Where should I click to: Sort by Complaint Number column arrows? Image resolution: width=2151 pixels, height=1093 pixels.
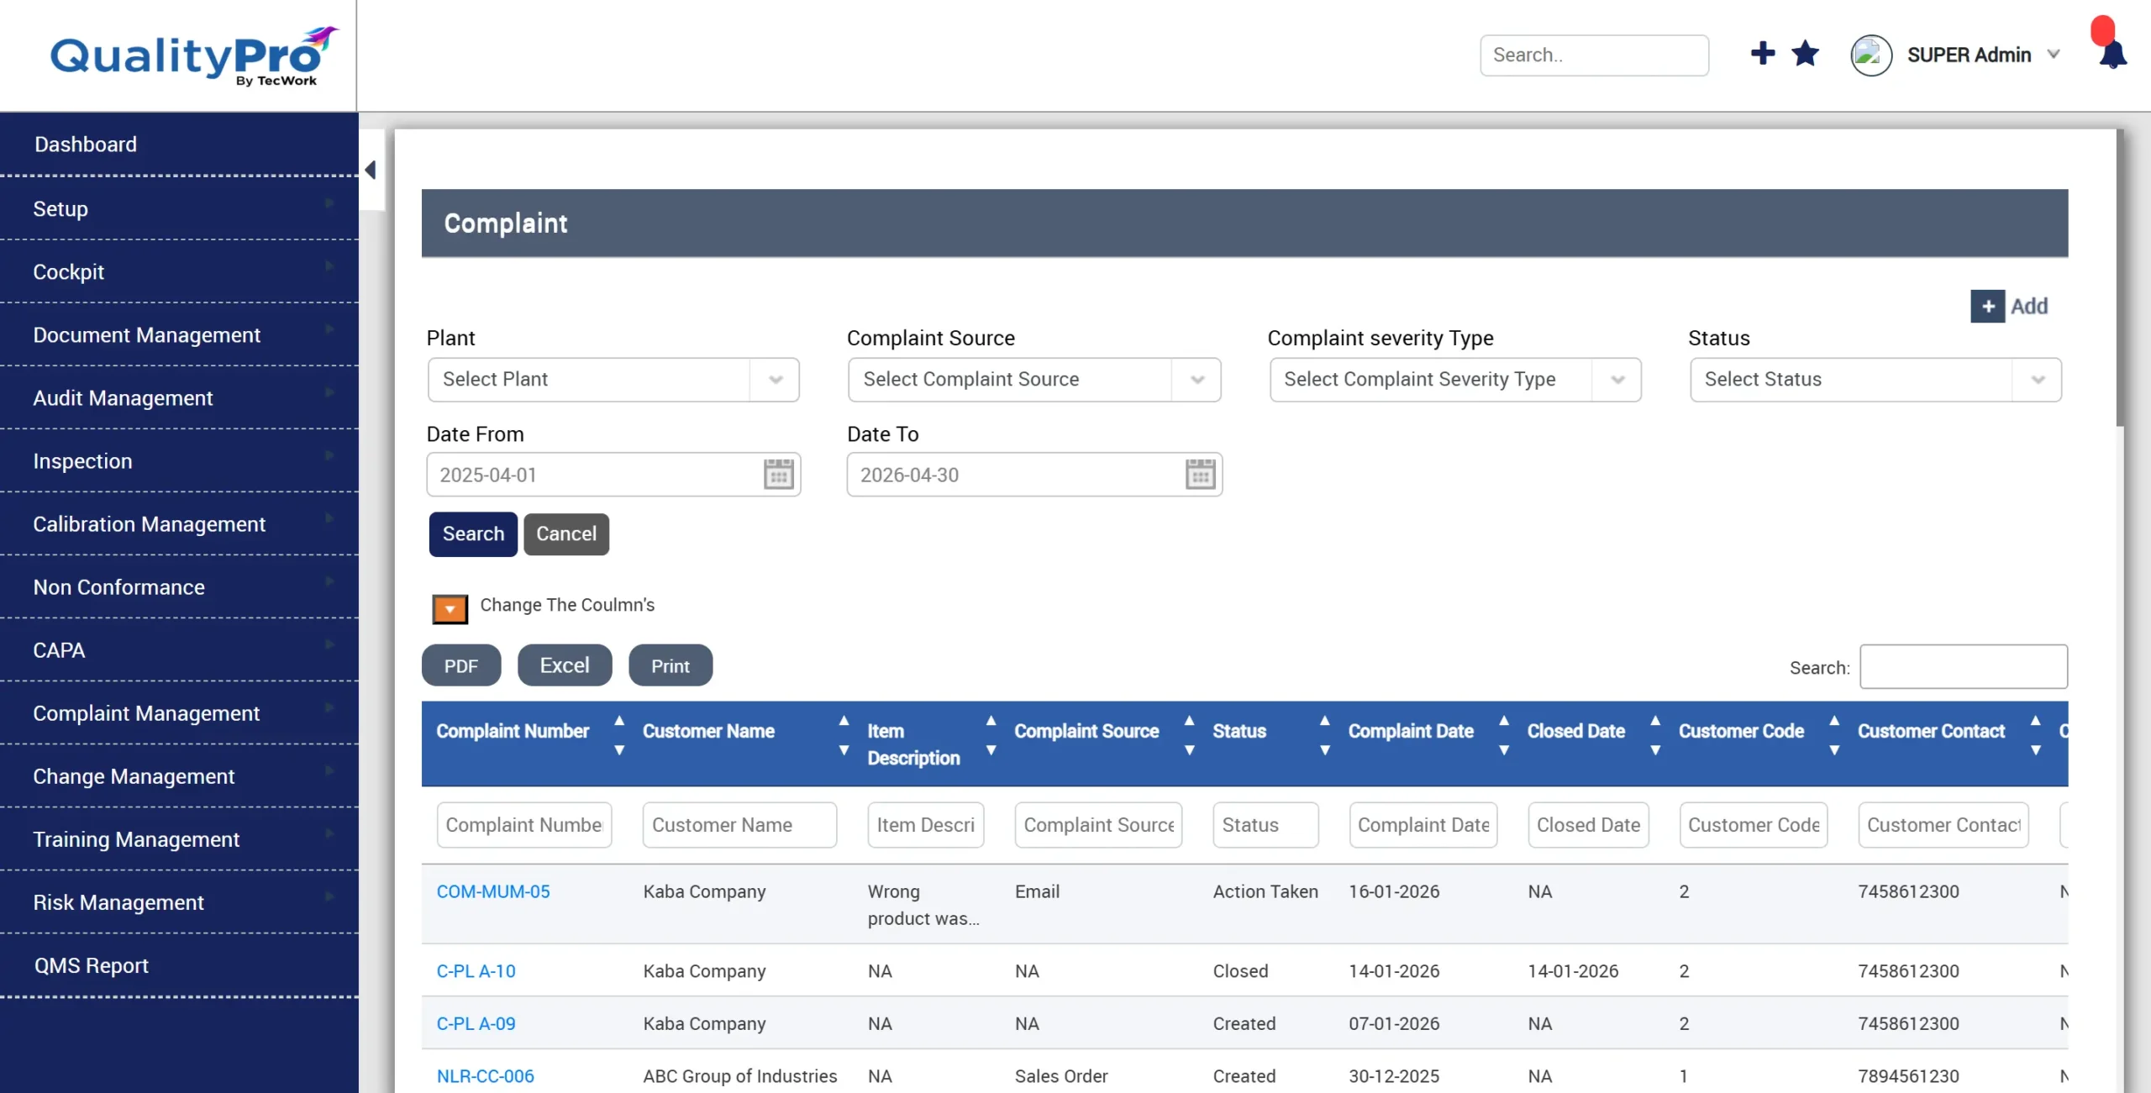point(619,735)
